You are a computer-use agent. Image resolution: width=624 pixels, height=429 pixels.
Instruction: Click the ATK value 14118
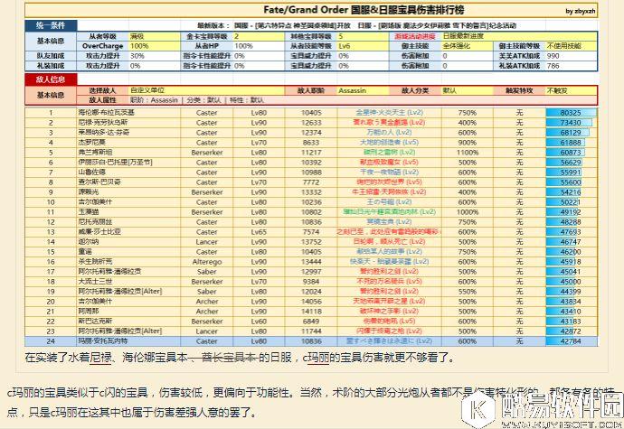(x=311, y=312)
